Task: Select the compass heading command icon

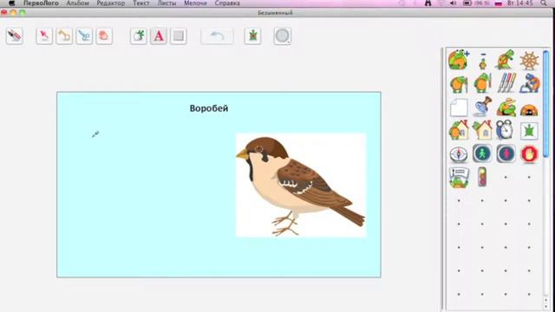Action: [x=459, y=154]
